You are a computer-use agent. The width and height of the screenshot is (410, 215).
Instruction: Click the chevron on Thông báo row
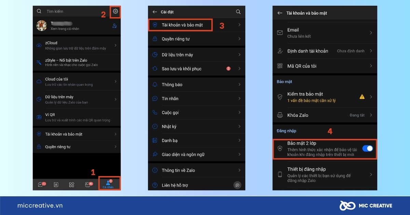coord(240,85)
